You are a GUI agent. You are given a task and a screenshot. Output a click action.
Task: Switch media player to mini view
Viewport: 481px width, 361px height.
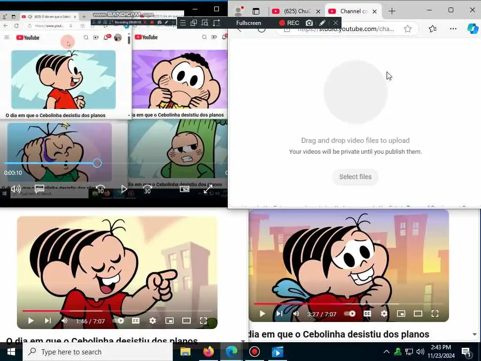click(x=184, y=189)
